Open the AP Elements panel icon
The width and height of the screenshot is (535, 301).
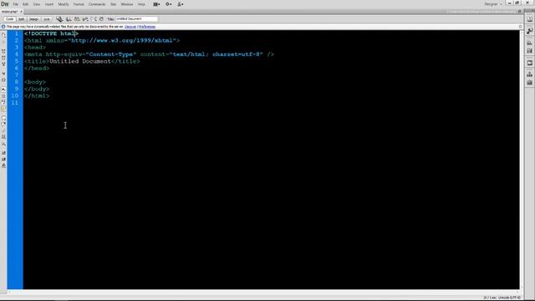point(529,51)
